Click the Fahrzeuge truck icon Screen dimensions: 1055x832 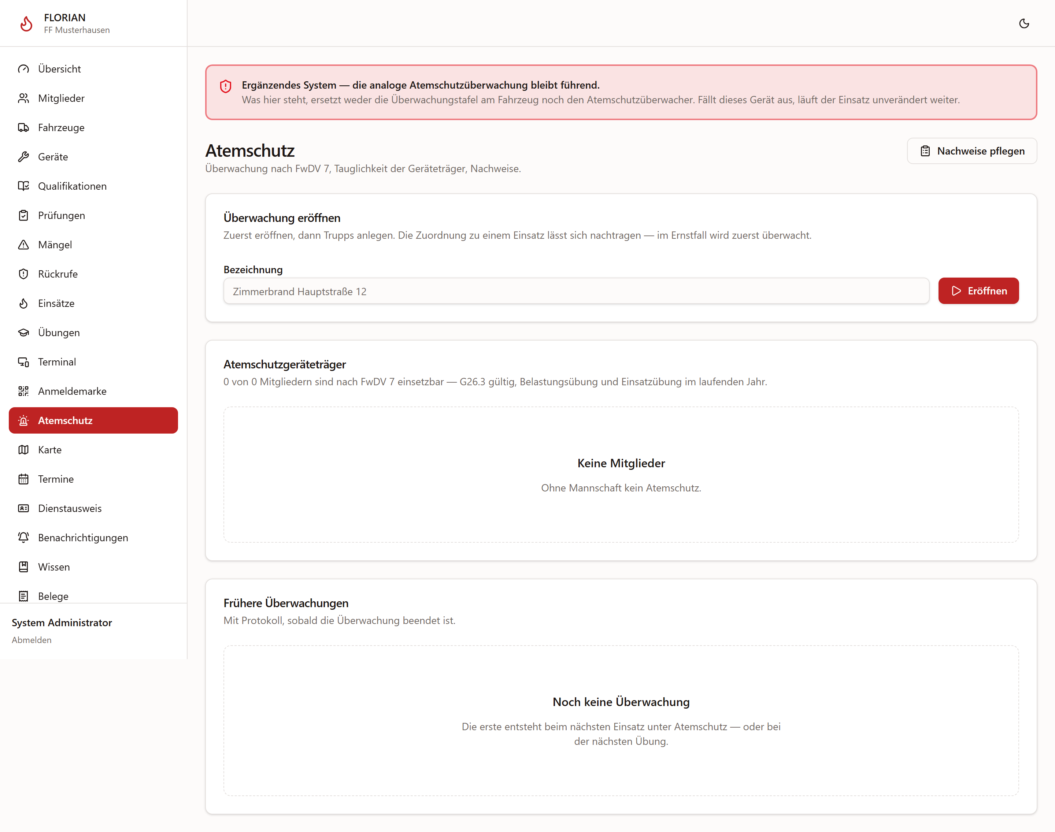23,127
